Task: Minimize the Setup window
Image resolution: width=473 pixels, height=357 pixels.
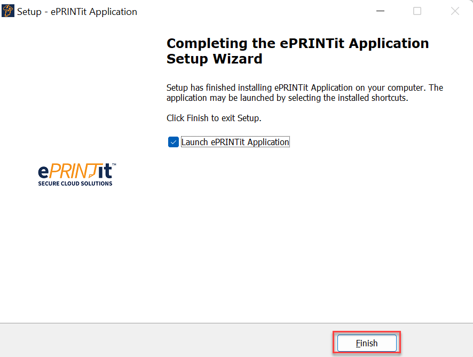Action: [381, 11]
